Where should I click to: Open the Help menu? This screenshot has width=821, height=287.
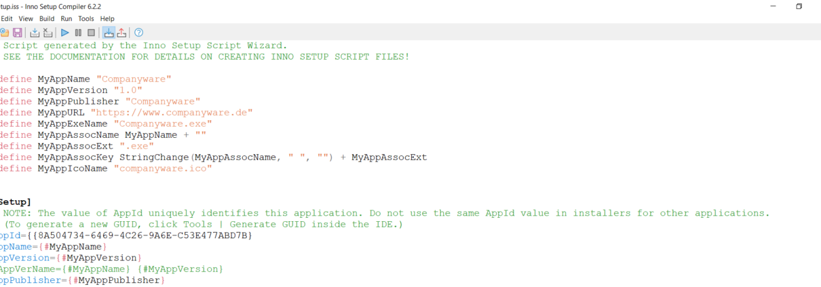pos(107,19)
